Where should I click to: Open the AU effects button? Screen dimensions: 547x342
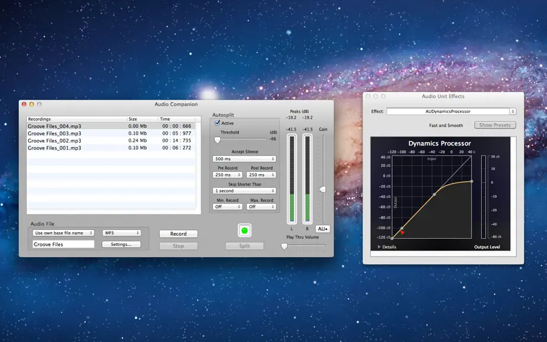point(323,229)
